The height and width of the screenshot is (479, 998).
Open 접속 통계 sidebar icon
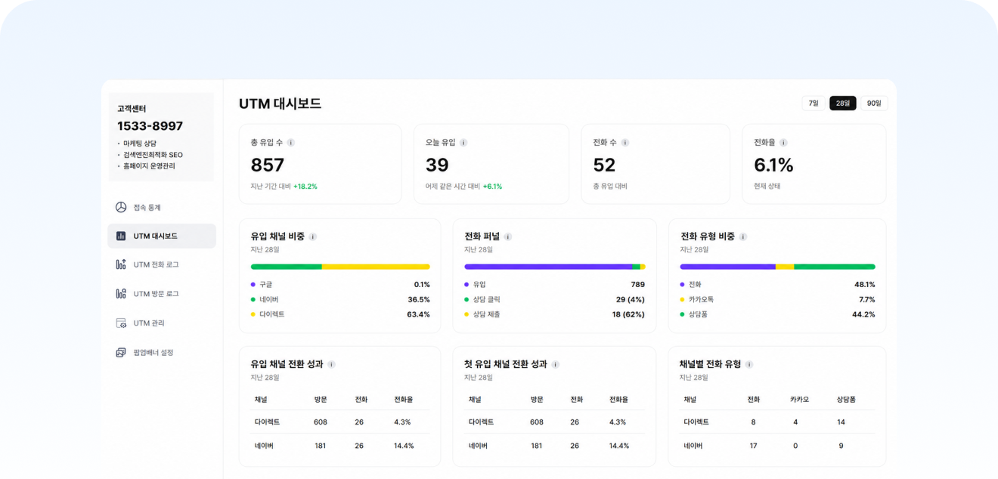121,207
